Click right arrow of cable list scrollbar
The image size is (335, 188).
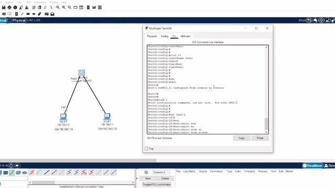tap(133, 182)
